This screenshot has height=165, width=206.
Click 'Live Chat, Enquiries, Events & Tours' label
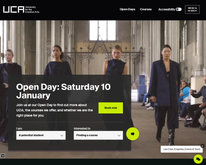point(182,149)
